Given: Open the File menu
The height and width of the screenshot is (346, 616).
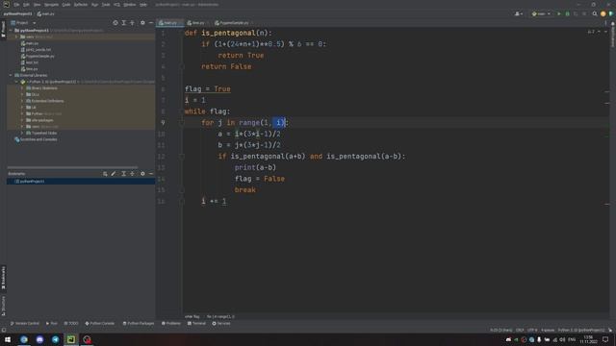Looking at the screenshot, I should point(16,5).
